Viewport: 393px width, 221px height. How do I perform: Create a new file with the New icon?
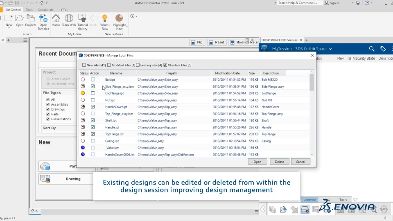tap(9, 19)
